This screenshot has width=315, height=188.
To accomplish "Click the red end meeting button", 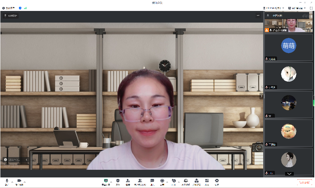I will [x=304, y=182].
